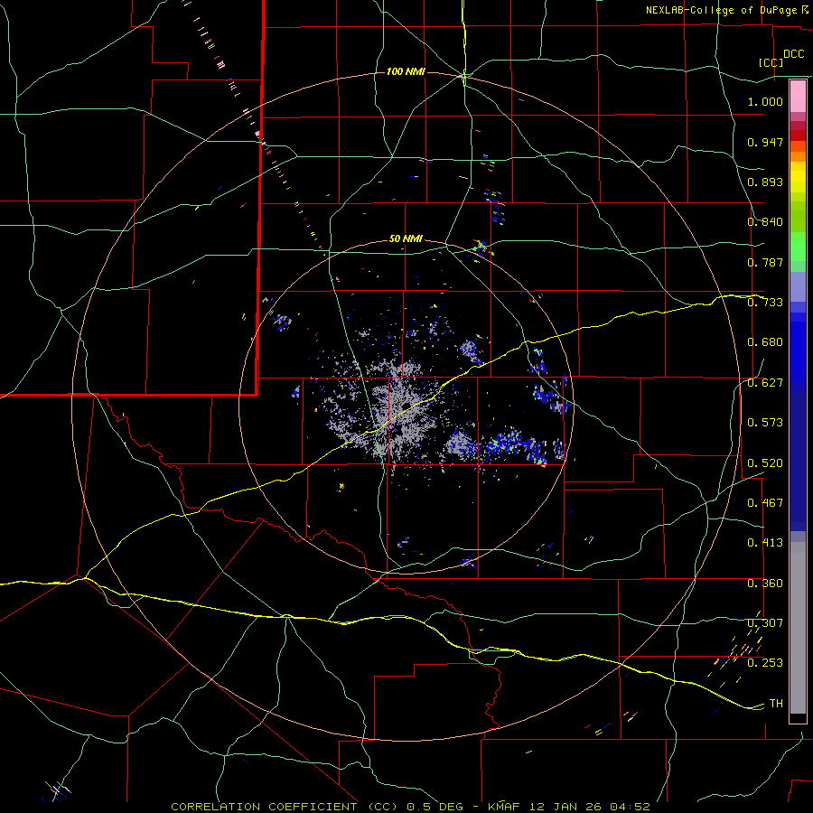Click the 100 NMI range ring label
This screenshot has height=813, width=813.
click(x=406, y=71)
